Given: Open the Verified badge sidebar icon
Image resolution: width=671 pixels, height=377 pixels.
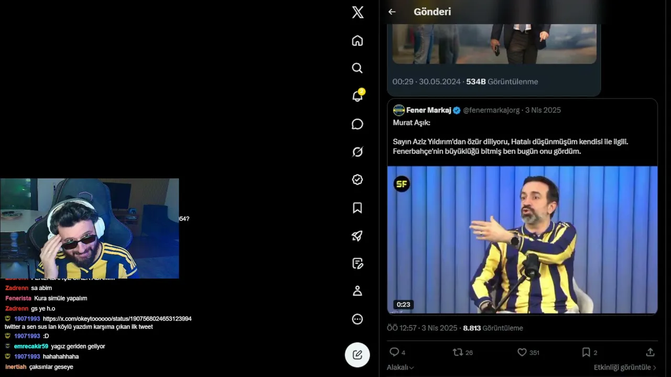Looking at the screenshot, I should pyautogui.click(x=358, y=180).
